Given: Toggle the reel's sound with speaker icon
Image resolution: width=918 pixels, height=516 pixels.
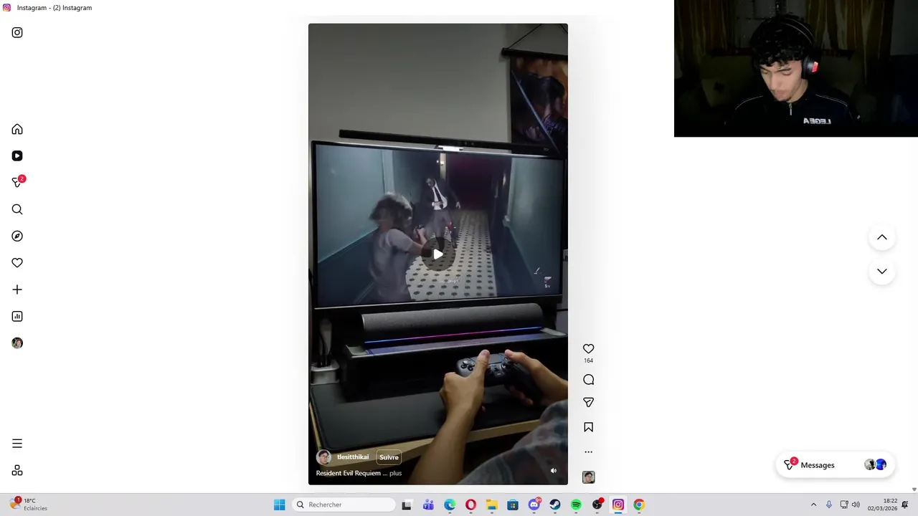Looking at the screenshot, I should pos(553,471).
